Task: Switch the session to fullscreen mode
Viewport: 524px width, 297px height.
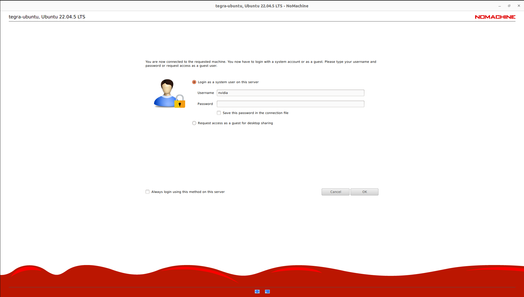Action: (x=257, y=291)
